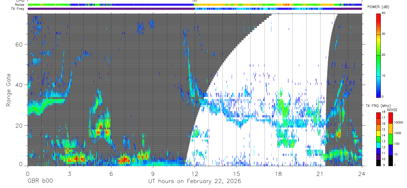
Task: Select the orange 1000–10000 band in NOISE colorbar
Action: click(390, 129)
